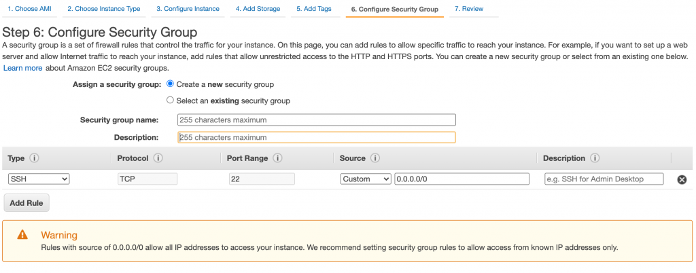The width and height of the screenshot is (696, 273).
Task: Focus the Security group name field
Action: (316, 120)
